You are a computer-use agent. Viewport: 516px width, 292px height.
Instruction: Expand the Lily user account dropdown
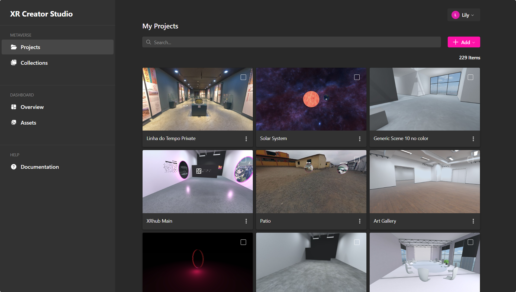[464, 15]
